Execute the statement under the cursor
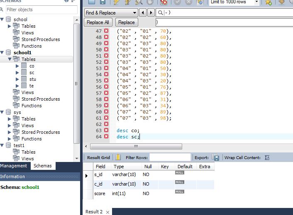293x215 pixels. 127,2
